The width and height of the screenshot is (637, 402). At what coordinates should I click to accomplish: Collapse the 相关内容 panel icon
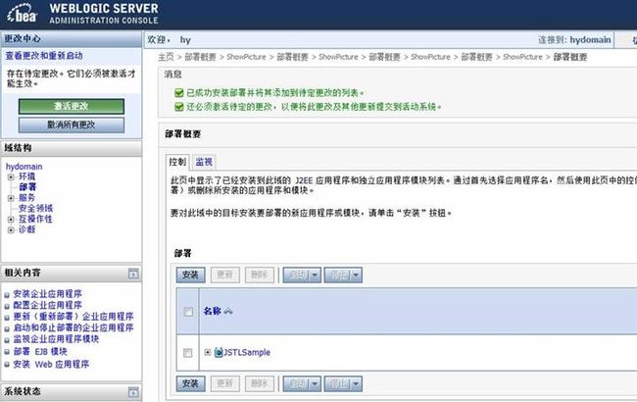pos(133,274)
